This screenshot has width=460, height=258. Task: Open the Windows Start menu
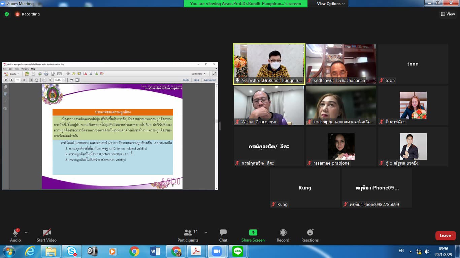(9, 251)
